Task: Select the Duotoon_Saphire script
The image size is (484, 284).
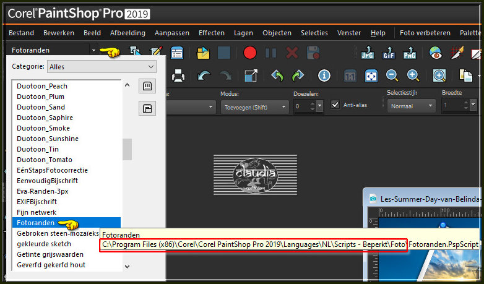Action: 66,118
